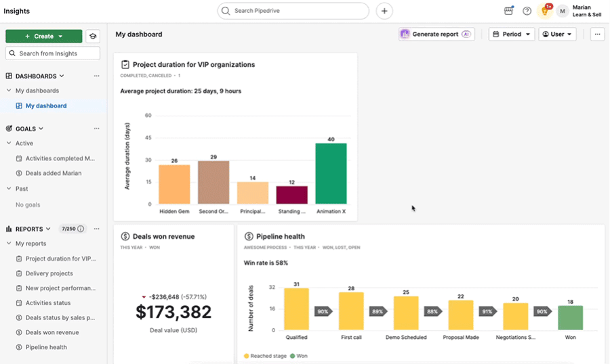Click the Search Pipedrive field
Viewport: 610px width, 364px height.
click(293, 11)
